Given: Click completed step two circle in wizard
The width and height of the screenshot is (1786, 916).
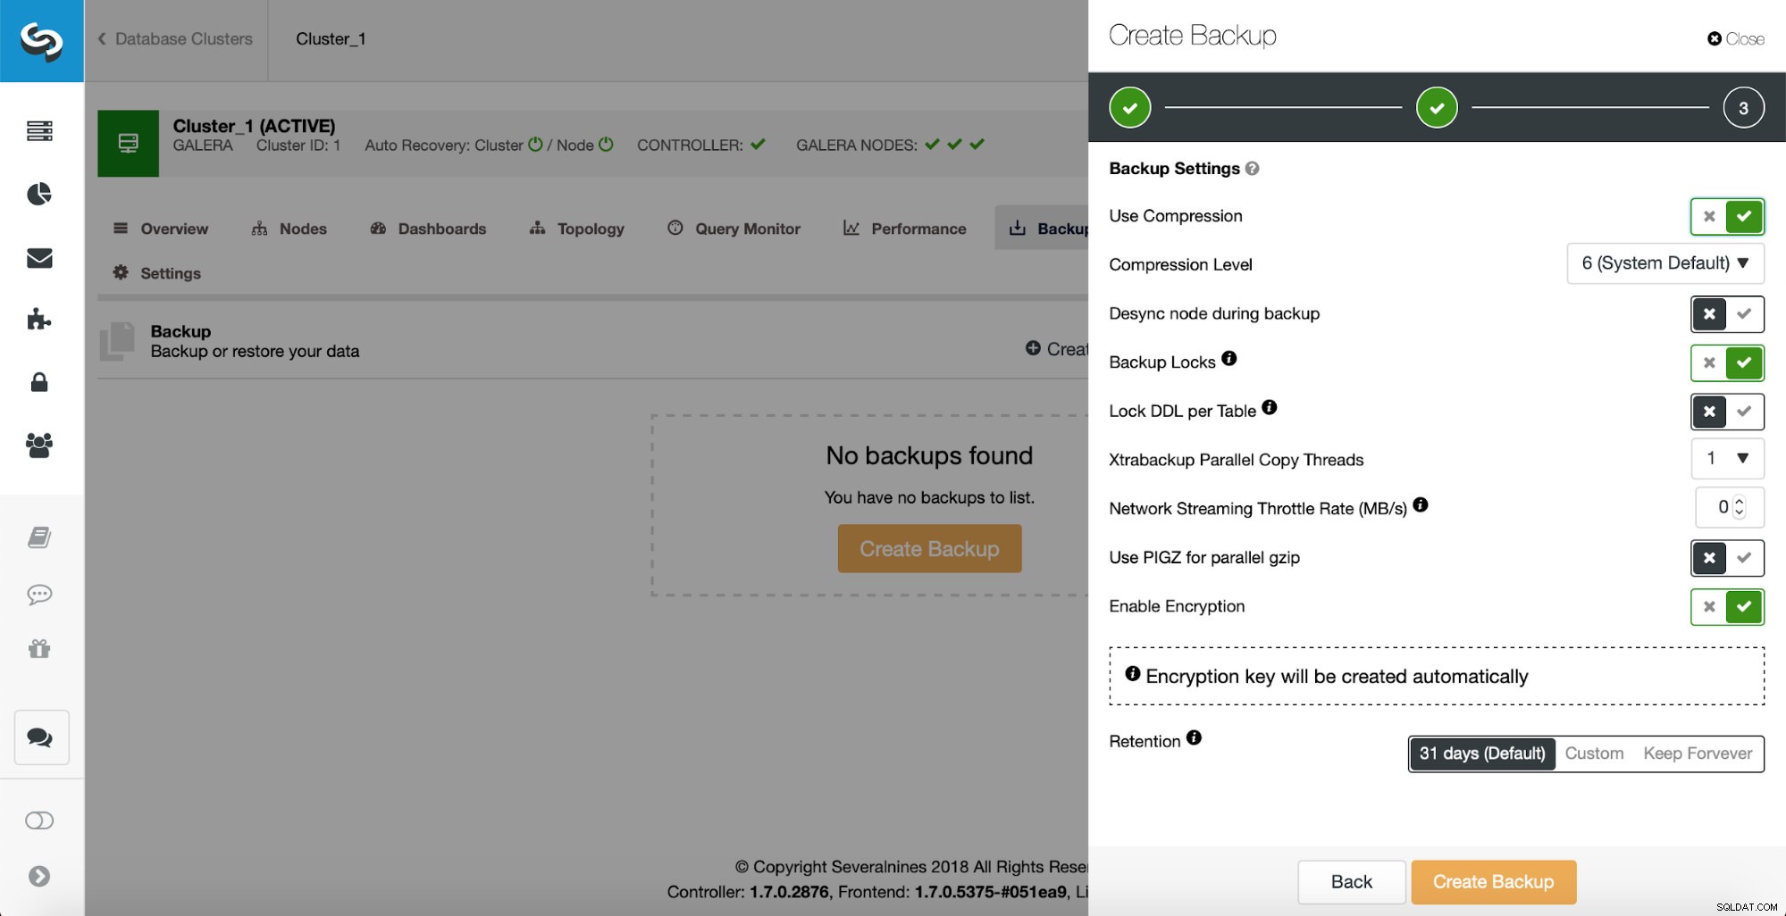Looking at the screenshot, I should [1437, 108].
